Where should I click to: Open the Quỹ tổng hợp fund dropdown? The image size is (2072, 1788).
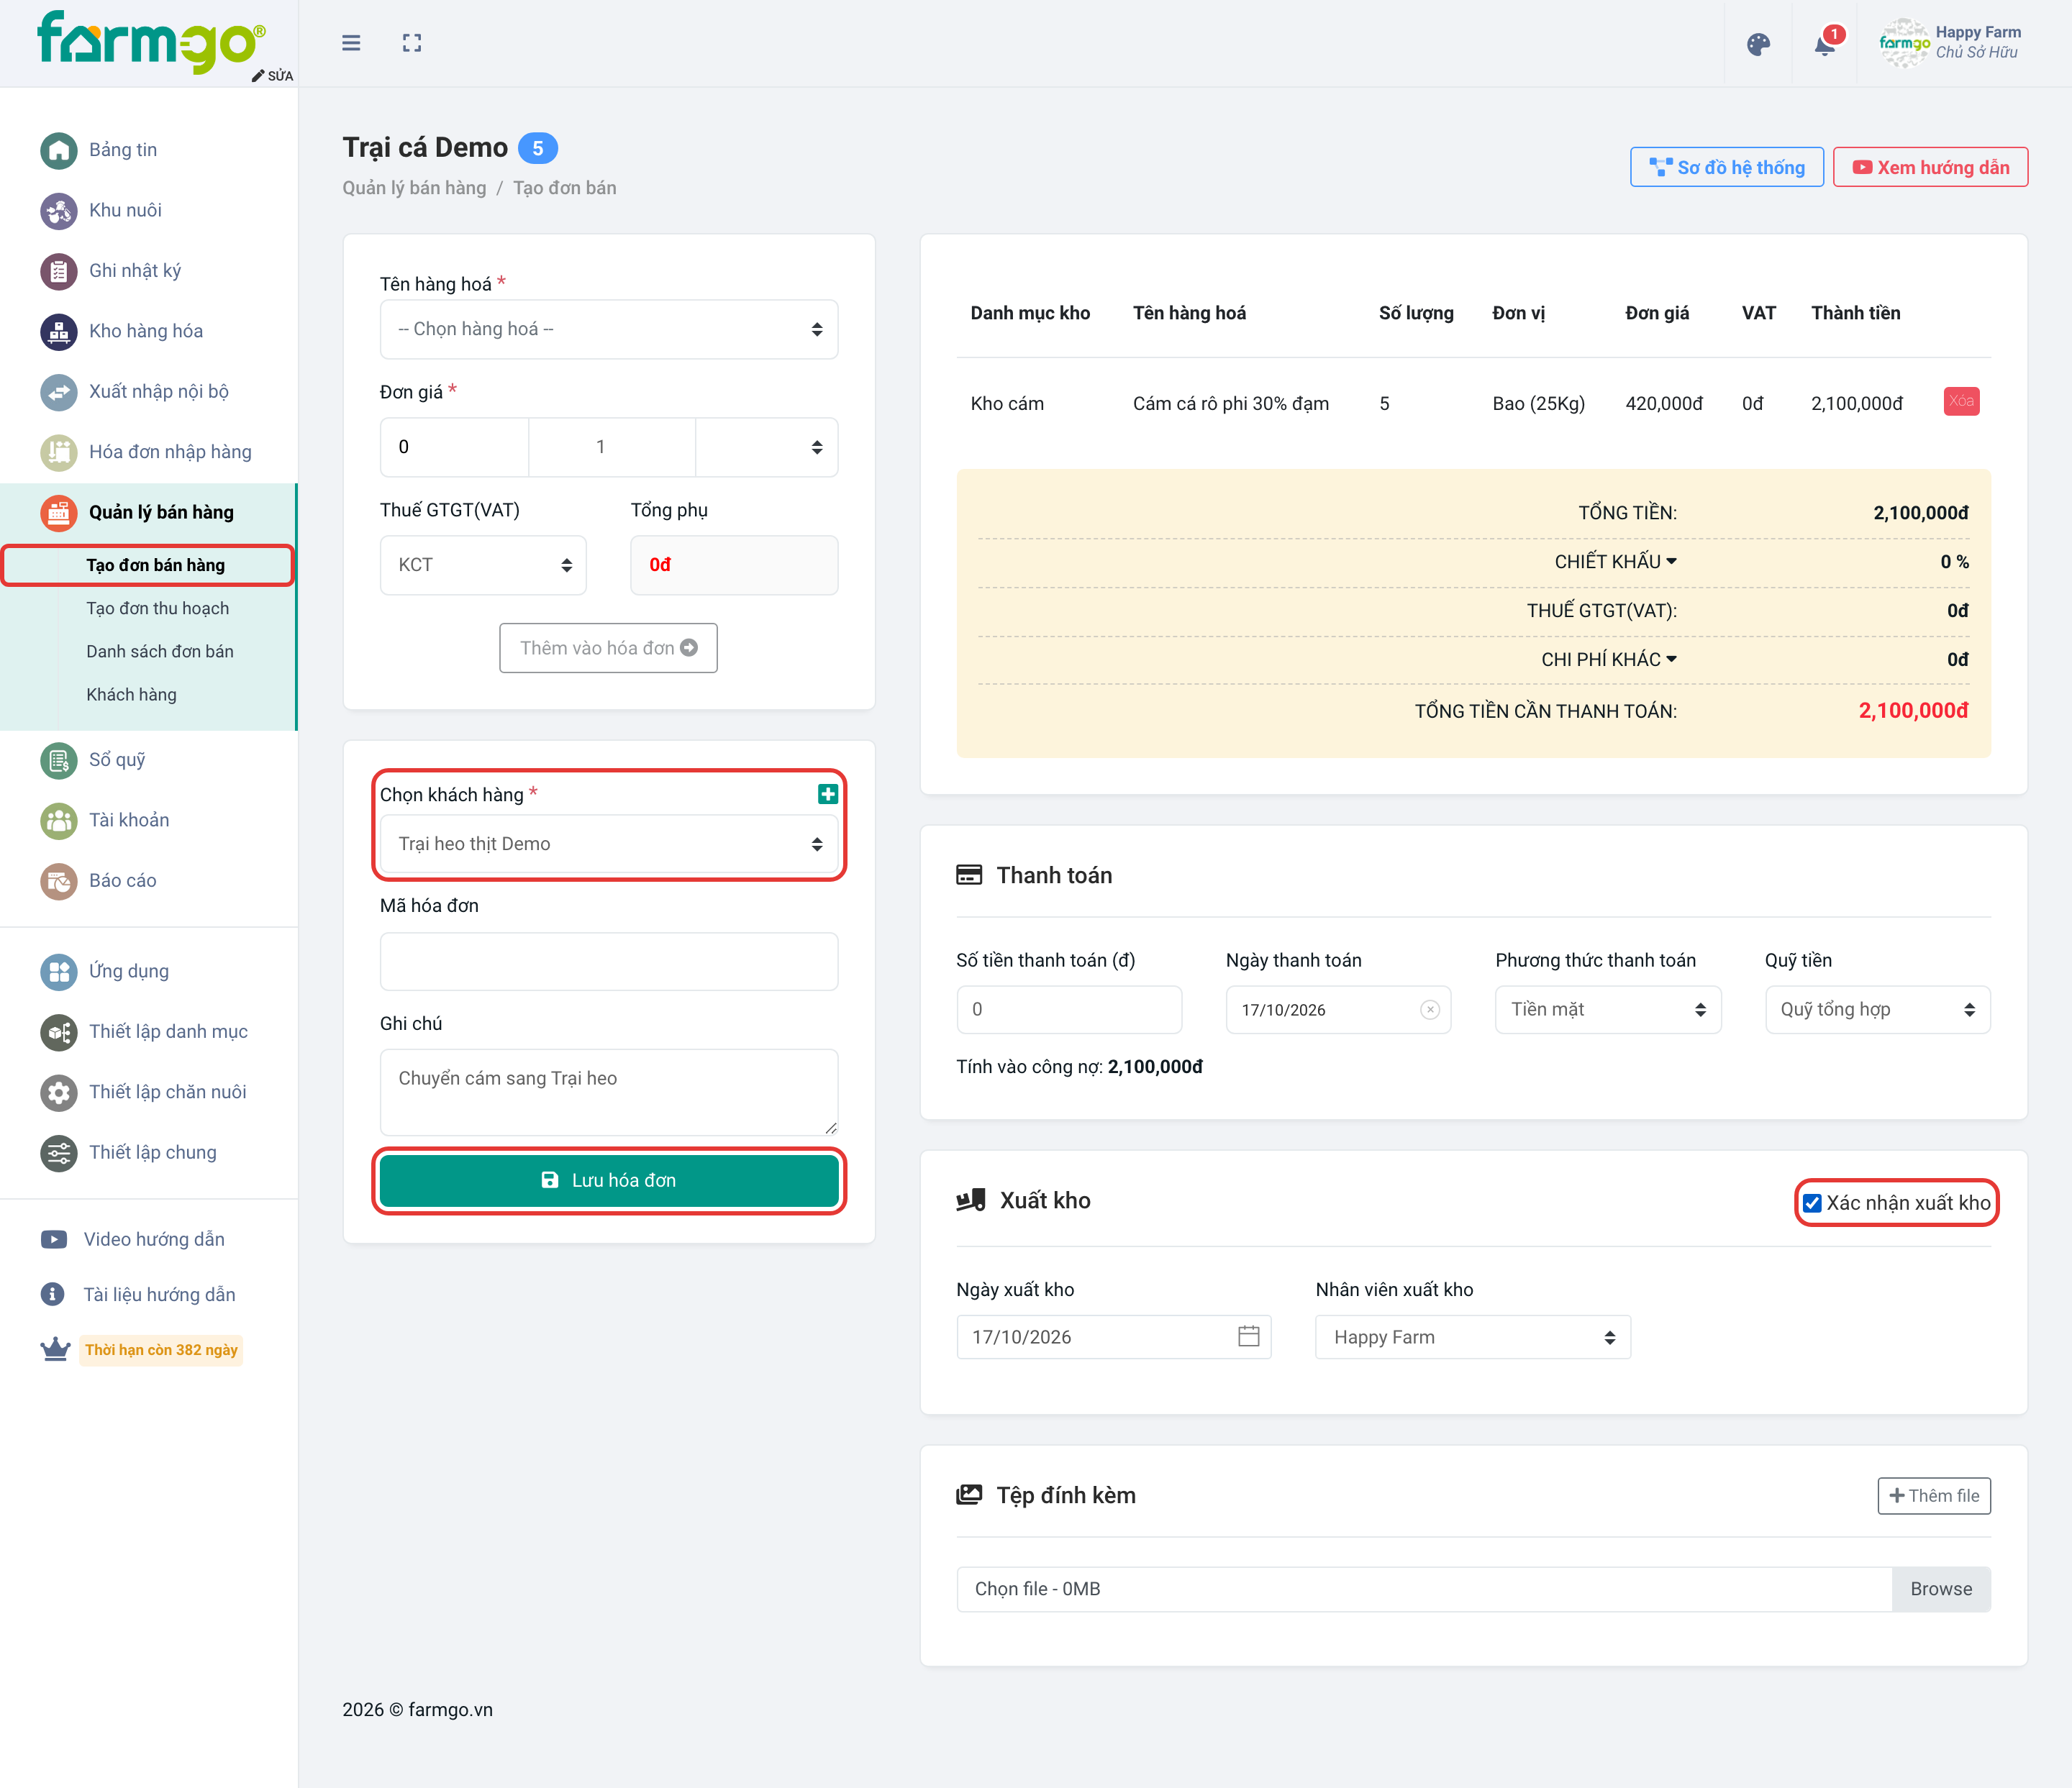click(x=1878, y=1009)
